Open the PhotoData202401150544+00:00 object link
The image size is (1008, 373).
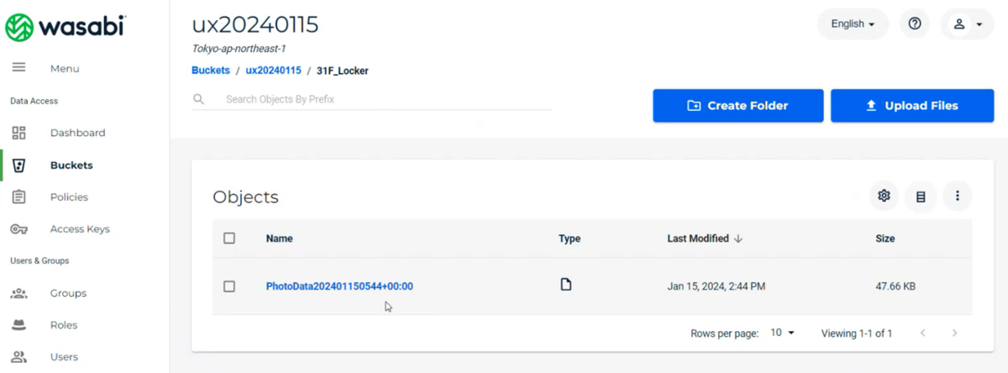(339, 286)
